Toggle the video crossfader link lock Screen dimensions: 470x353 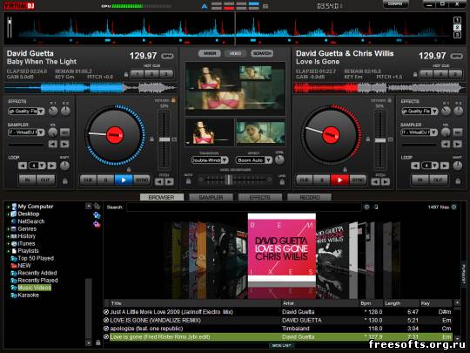[282, 181]
